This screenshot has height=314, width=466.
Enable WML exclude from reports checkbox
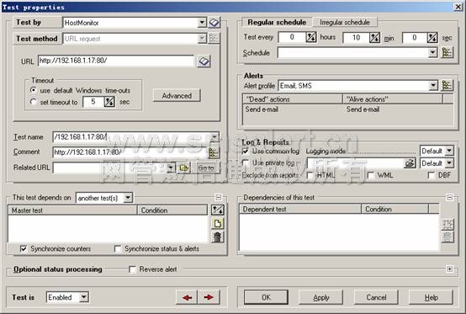[371, 175]
